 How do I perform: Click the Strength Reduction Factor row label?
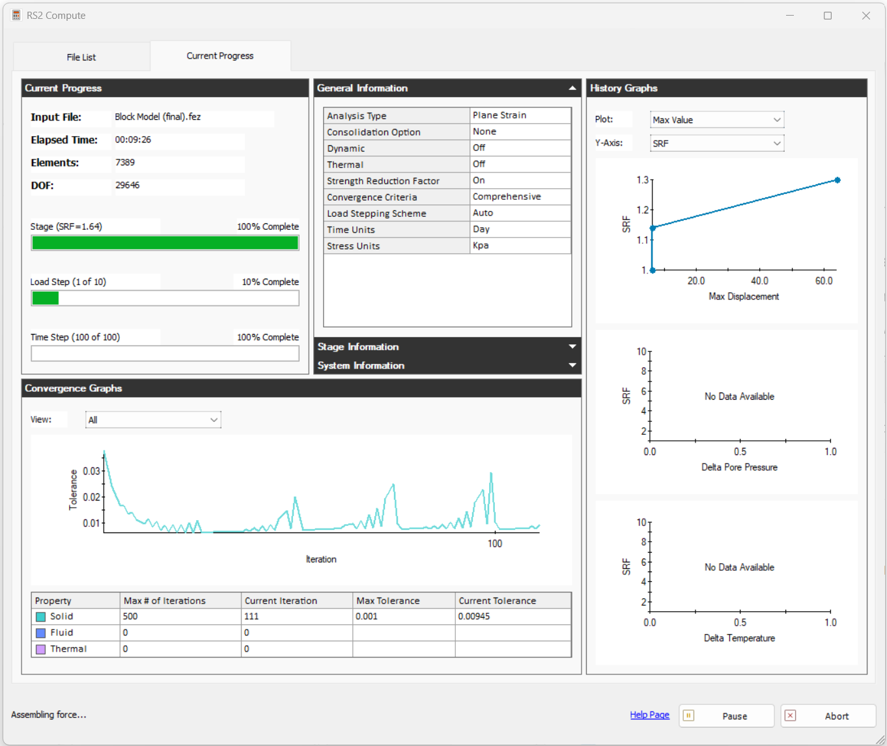tap(397, 180)
